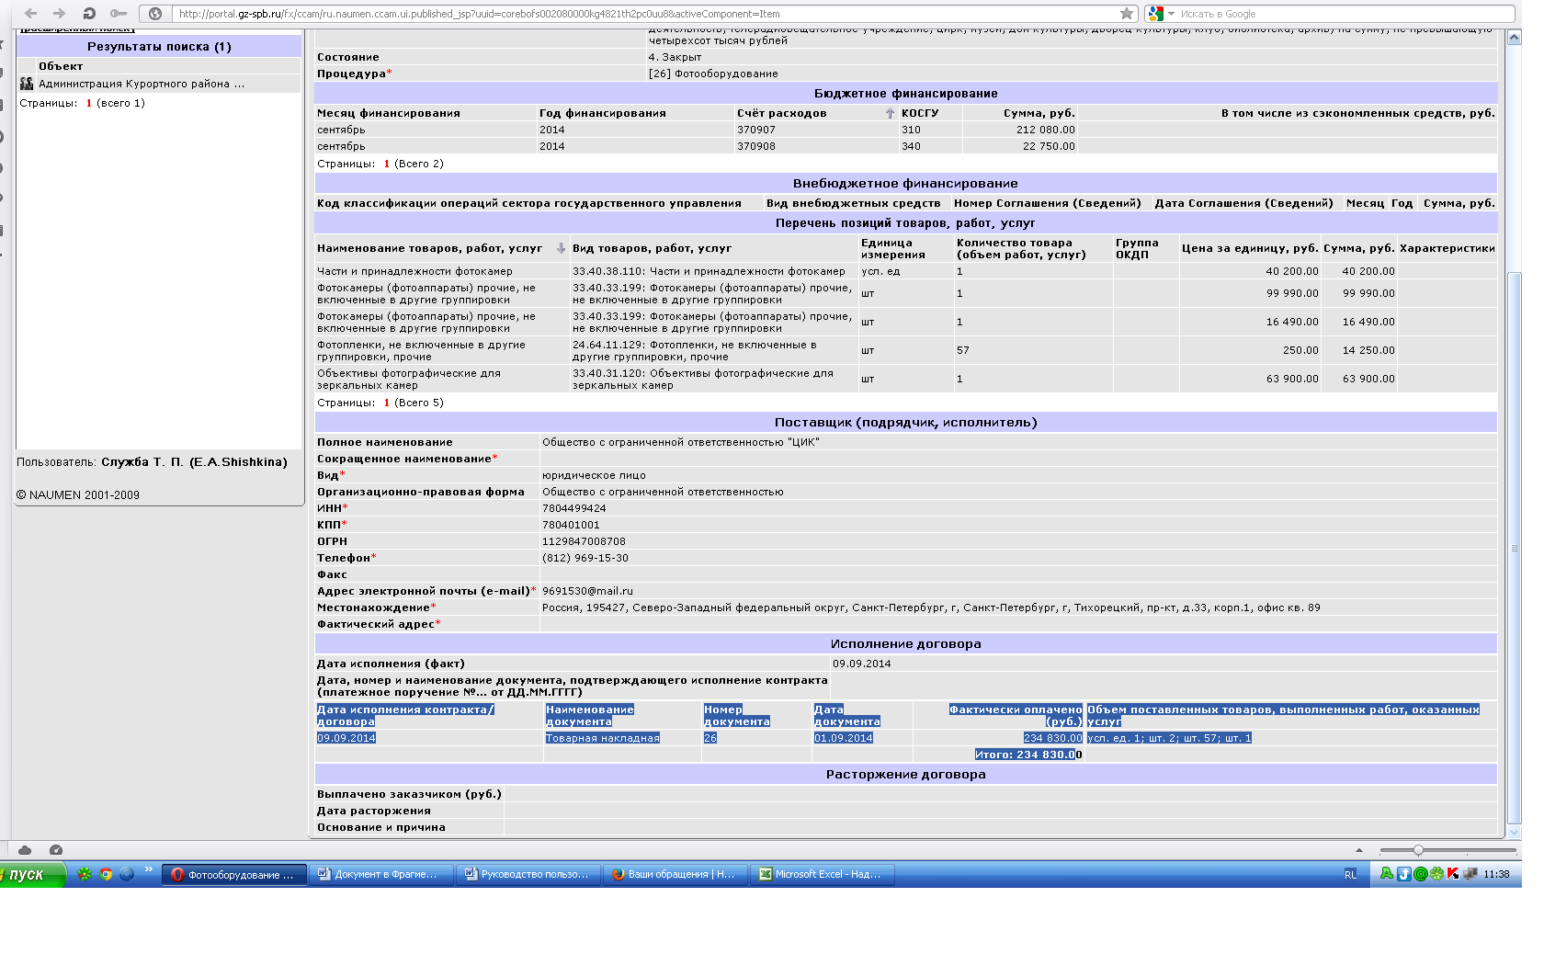Click the supplier email 9691530@mail.ru
Image resolution: width=1544 pixels, height=965 pixels.
587,591
